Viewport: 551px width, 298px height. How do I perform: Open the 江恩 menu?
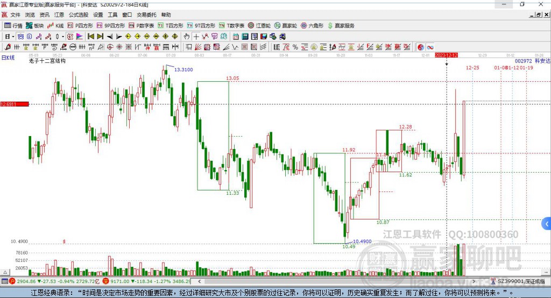(x=59, y=15)
